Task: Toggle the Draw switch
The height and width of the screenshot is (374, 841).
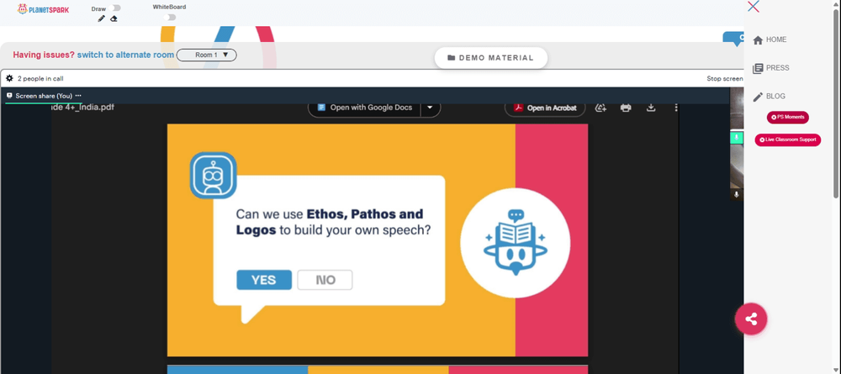Action: [114, 8]
